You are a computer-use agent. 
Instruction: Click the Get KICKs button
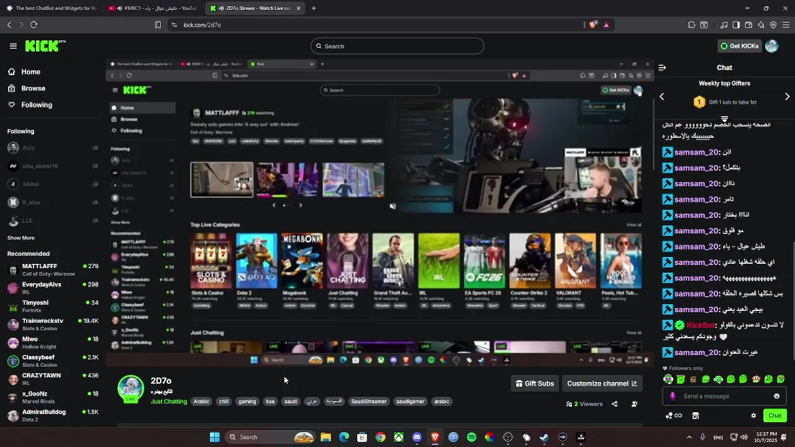[x=739, y=46]
